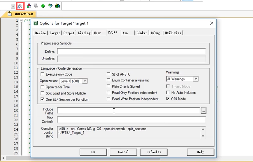Click the Manage Multi-Project Workspace icon
Viewport: 253px width, 162px height.
(x=36, y=6)
